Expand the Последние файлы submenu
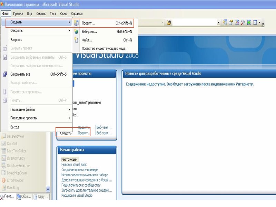This screenshot has width=276, height=207. tap(37, 109)
